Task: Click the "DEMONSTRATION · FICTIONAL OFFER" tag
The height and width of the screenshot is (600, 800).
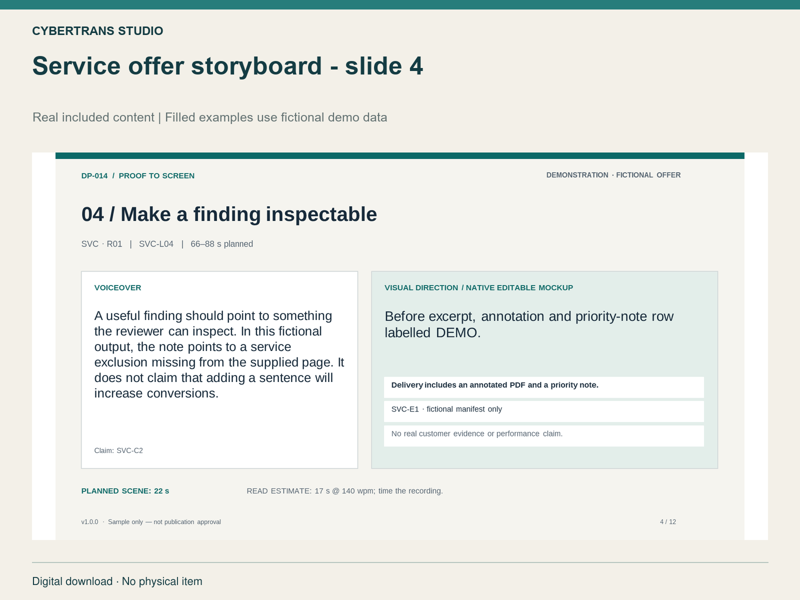Action: pyautogui.click(x=613, y=175)
